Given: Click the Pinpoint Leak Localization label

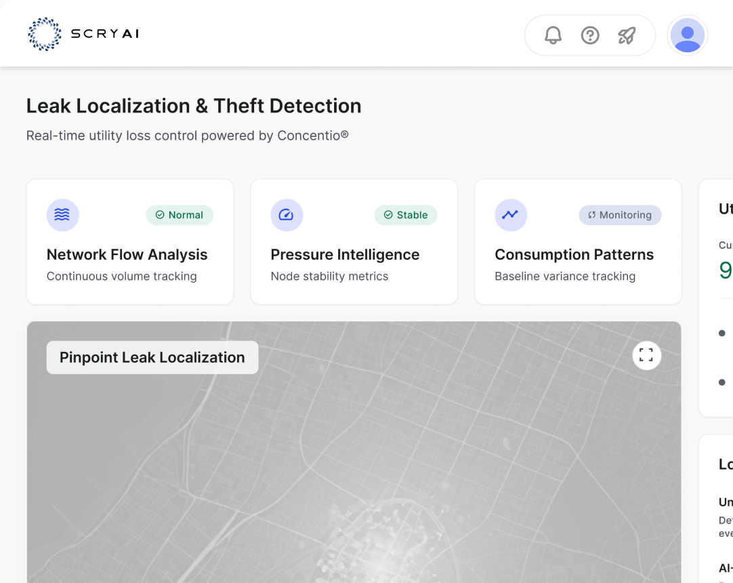Looking at the screenshot, I should [x=152, y=357].
